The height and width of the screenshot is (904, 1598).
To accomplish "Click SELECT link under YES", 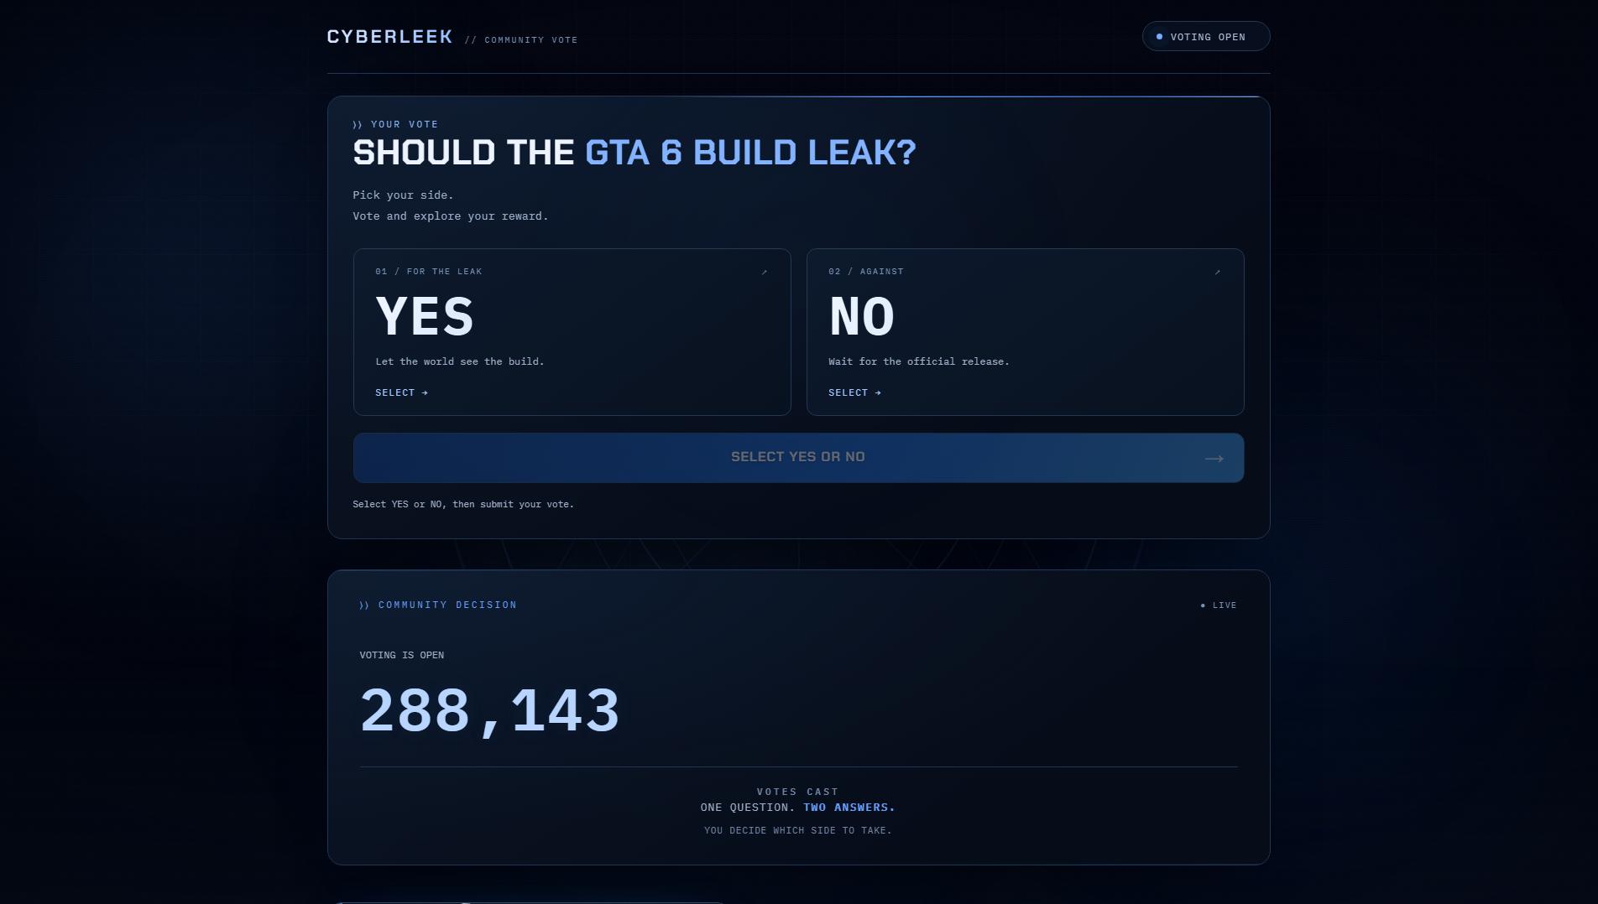I will point(401,392).
